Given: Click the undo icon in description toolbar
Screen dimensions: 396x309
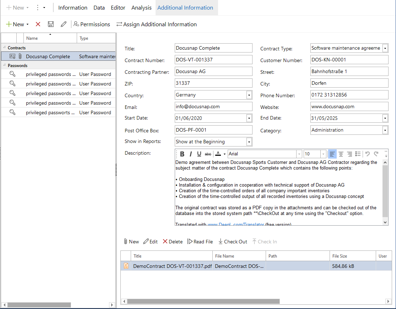Looking at the screenshot, I should [x=368, y=154].
